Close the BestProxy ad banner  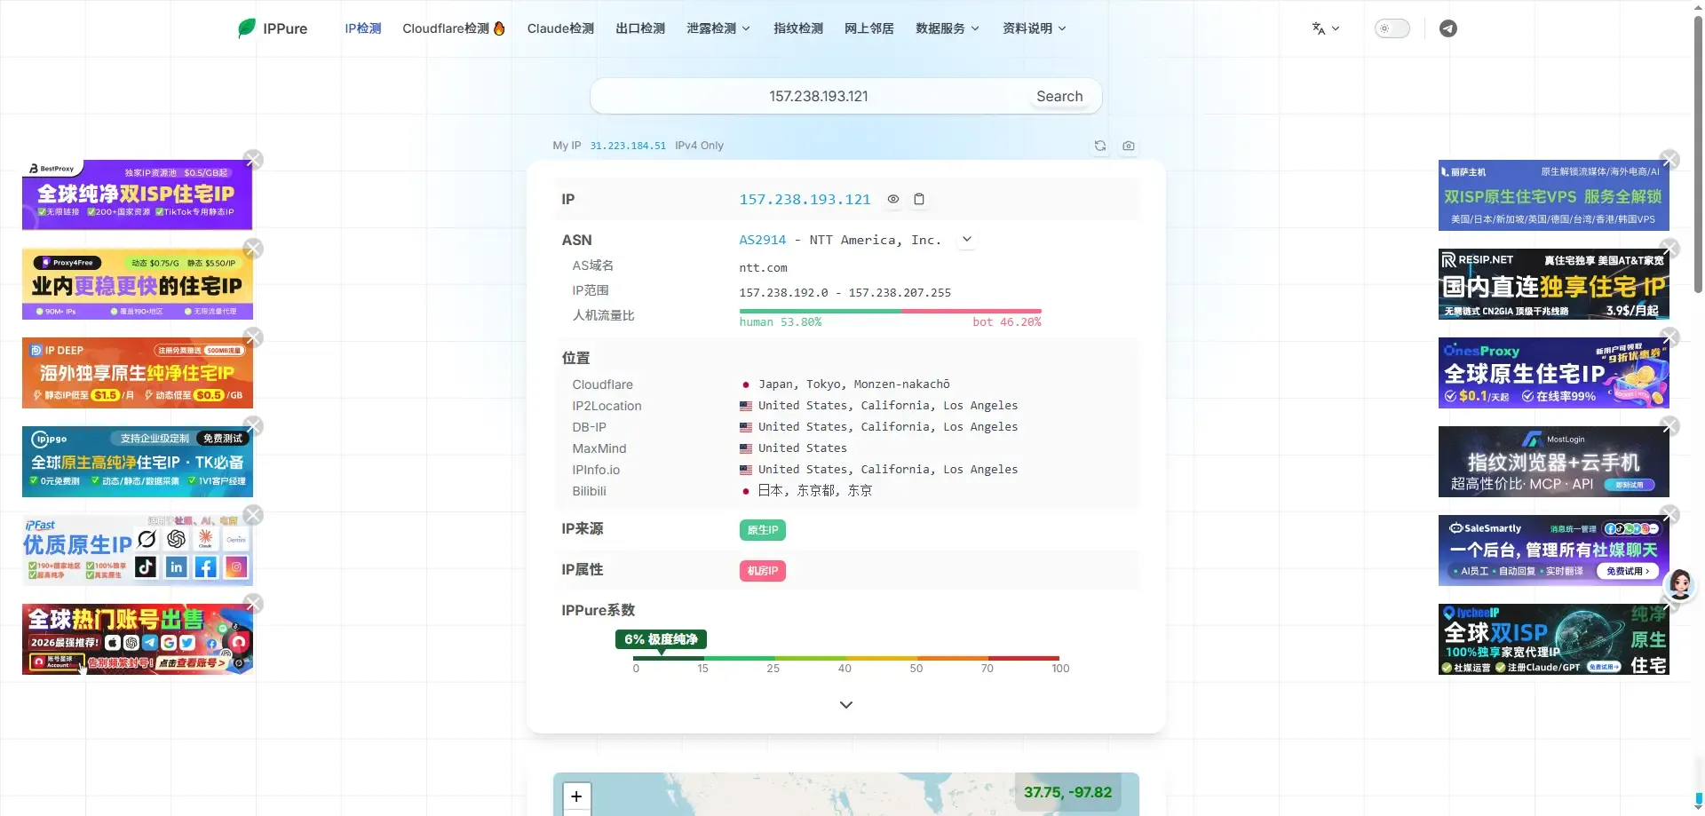coord(253,160)
